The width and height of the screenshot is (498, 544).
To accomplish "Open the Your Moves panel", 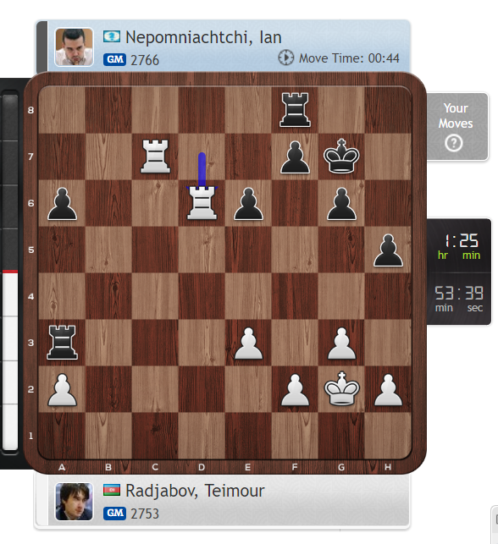I will [x=457, y=126].
